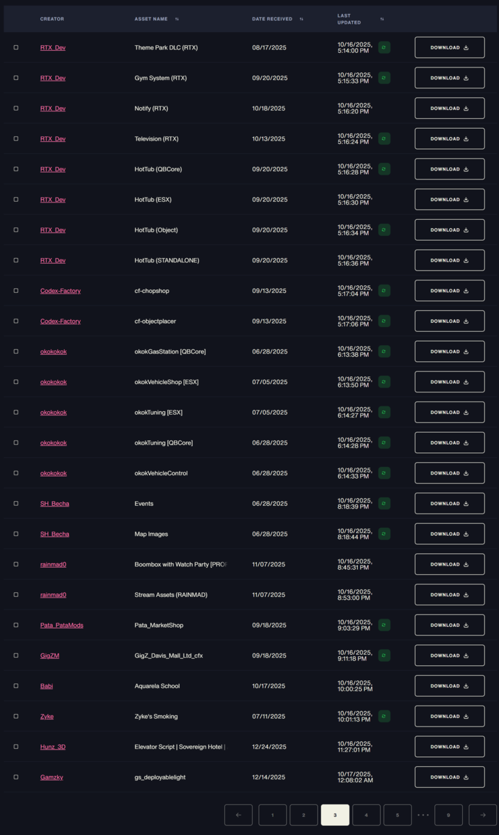Image resolution: width=499 pixels, height=835 pixels.
Task: Click the green refresh icon for Zyke's Smoking
Action: [x=384, y=716]
